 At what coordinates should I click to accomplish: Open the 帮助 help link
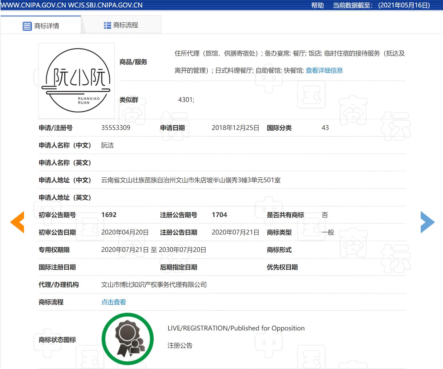pyautogui.click(x=318, y=5)
